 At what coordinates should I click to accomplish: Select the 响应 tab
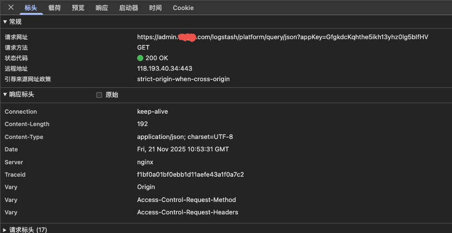pyautogui.click(x=102, y=8)
